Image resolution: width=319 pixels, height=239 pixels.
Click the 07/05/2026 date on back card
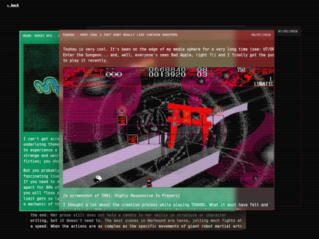tap(288, 31)
